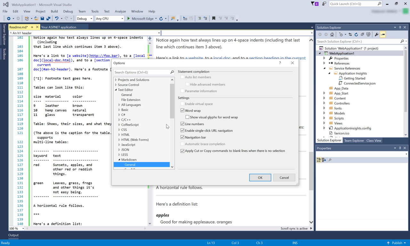The height and width of the screenshot is (246, 410).
Task: Click the wrench Properties icon in Solution Explorer toolbar
Action: [377, 35]
